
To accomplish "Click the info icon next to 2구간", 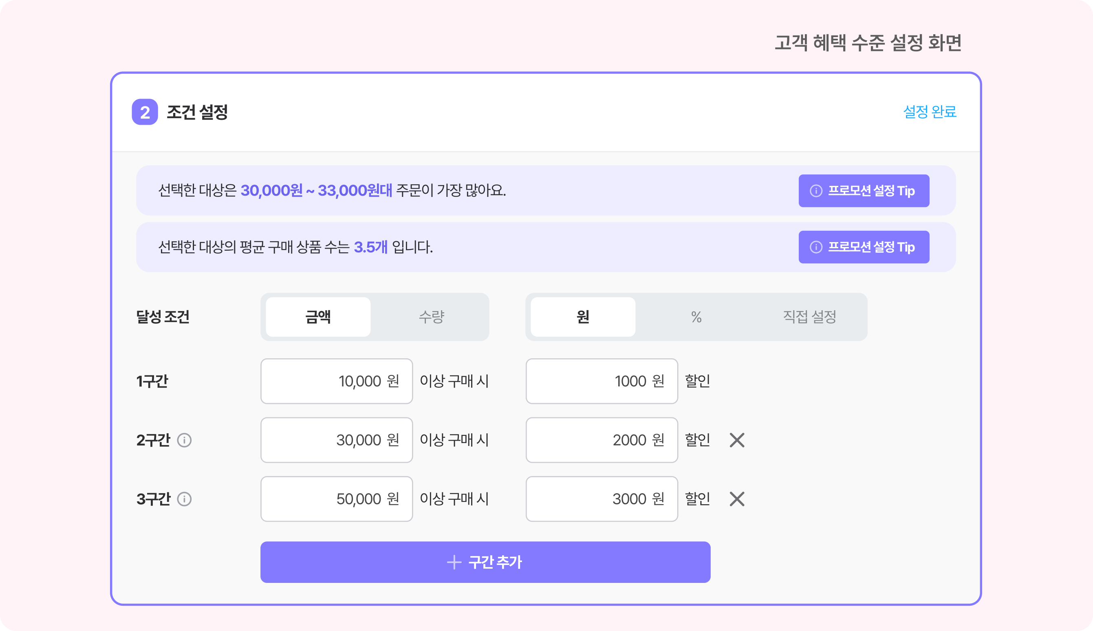I will (x=184, y=440).
